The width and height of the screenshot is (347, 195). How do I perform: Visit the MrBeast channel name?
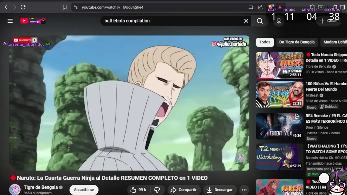312,95
